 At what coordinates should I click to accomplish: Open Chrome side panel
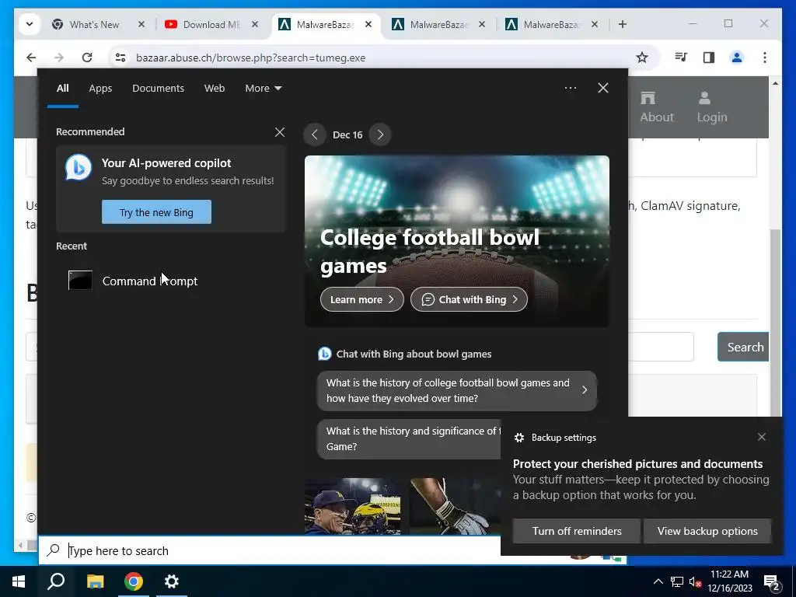709,58
